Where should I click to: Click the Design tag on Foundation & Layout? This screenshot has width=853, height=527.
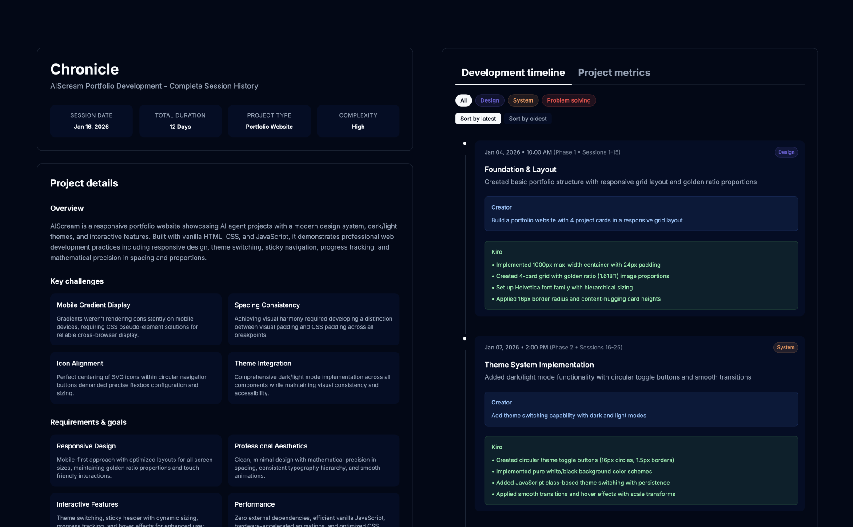(x=786, y=152)
